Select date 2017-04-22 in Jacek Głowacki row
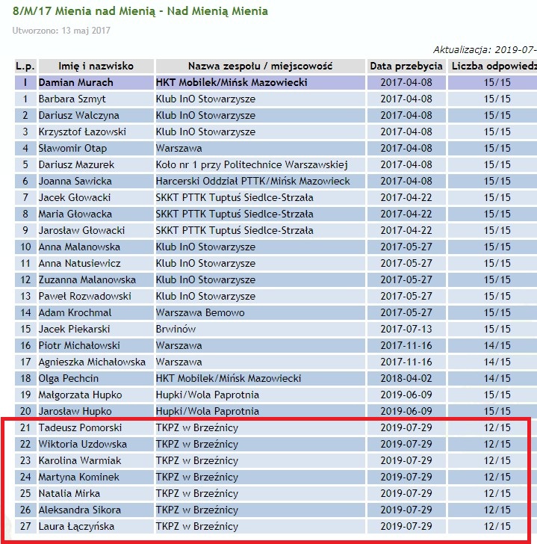Viewport: 537px width, 544px height. pyautogui.click(x=406, y=197)
